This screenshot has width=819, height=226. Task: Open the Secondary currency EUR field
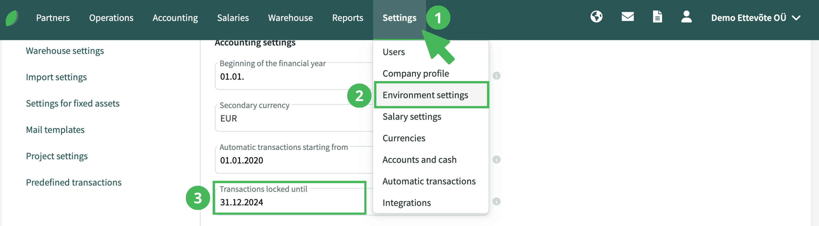[x=292, y=118]
